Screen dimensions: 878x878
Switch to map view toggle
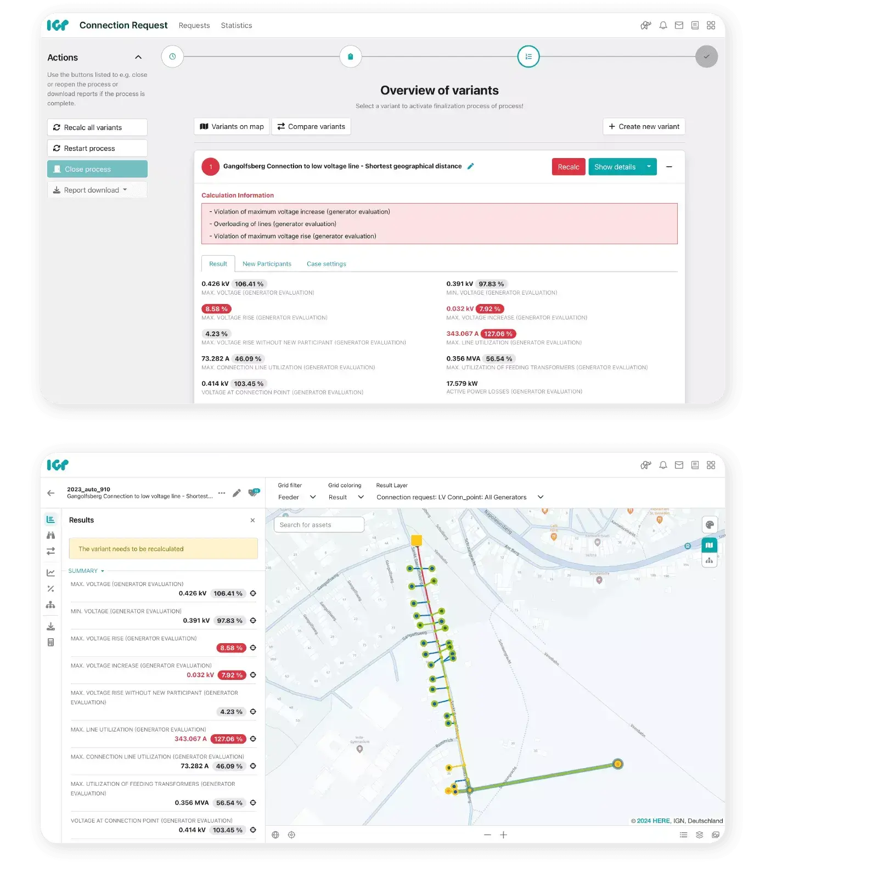pos(710,545)
